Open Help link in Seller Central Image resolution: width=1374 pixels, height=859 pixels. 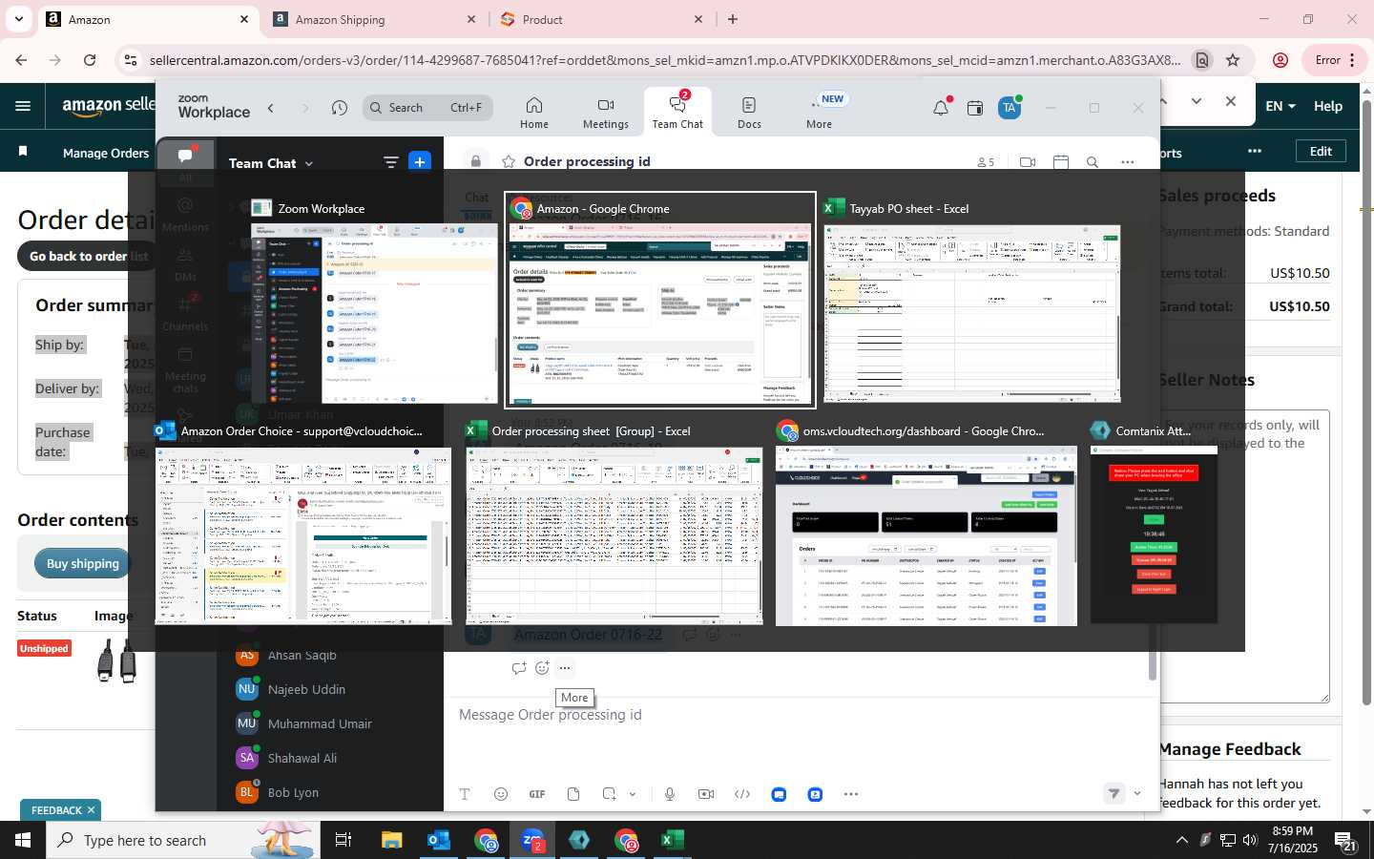[1327, 106]
